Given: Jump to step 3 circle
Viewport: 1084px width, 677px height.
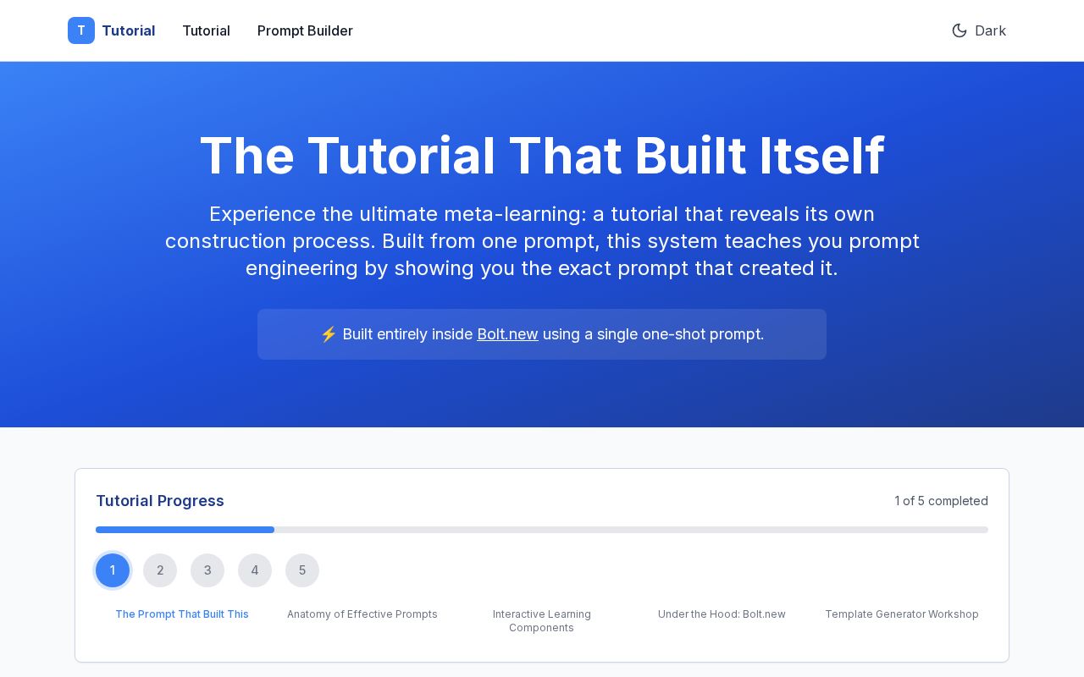Looking at the screenshot, I should point(207,570).
